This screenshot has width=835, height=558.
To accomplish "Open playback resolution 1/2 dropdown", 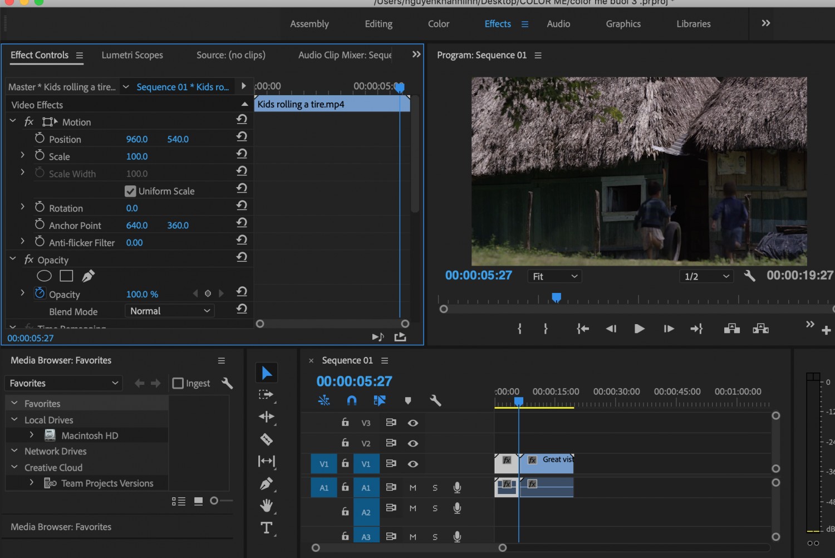I will (706, 276).
